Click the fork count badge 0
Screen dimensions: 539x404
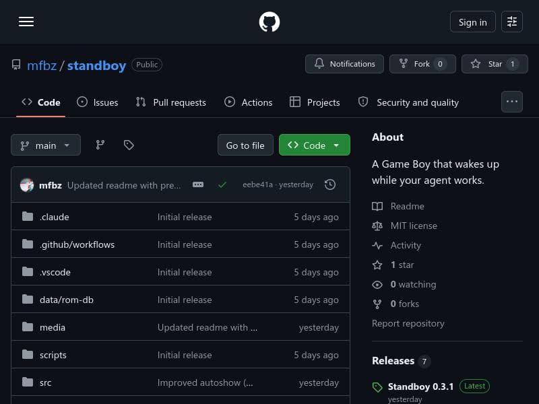440,64
